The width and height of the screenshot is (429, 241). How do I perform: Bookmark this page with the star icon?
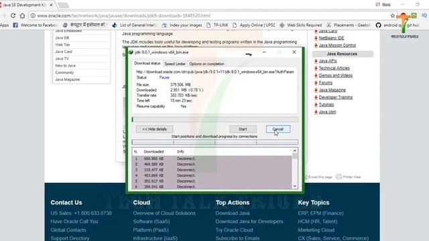pos(393,15)
